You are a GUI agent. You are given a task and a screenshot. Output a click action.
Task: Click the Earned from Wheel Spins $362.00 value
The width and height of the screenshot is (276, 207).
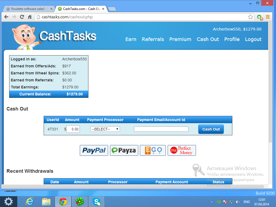click(69, 73)
